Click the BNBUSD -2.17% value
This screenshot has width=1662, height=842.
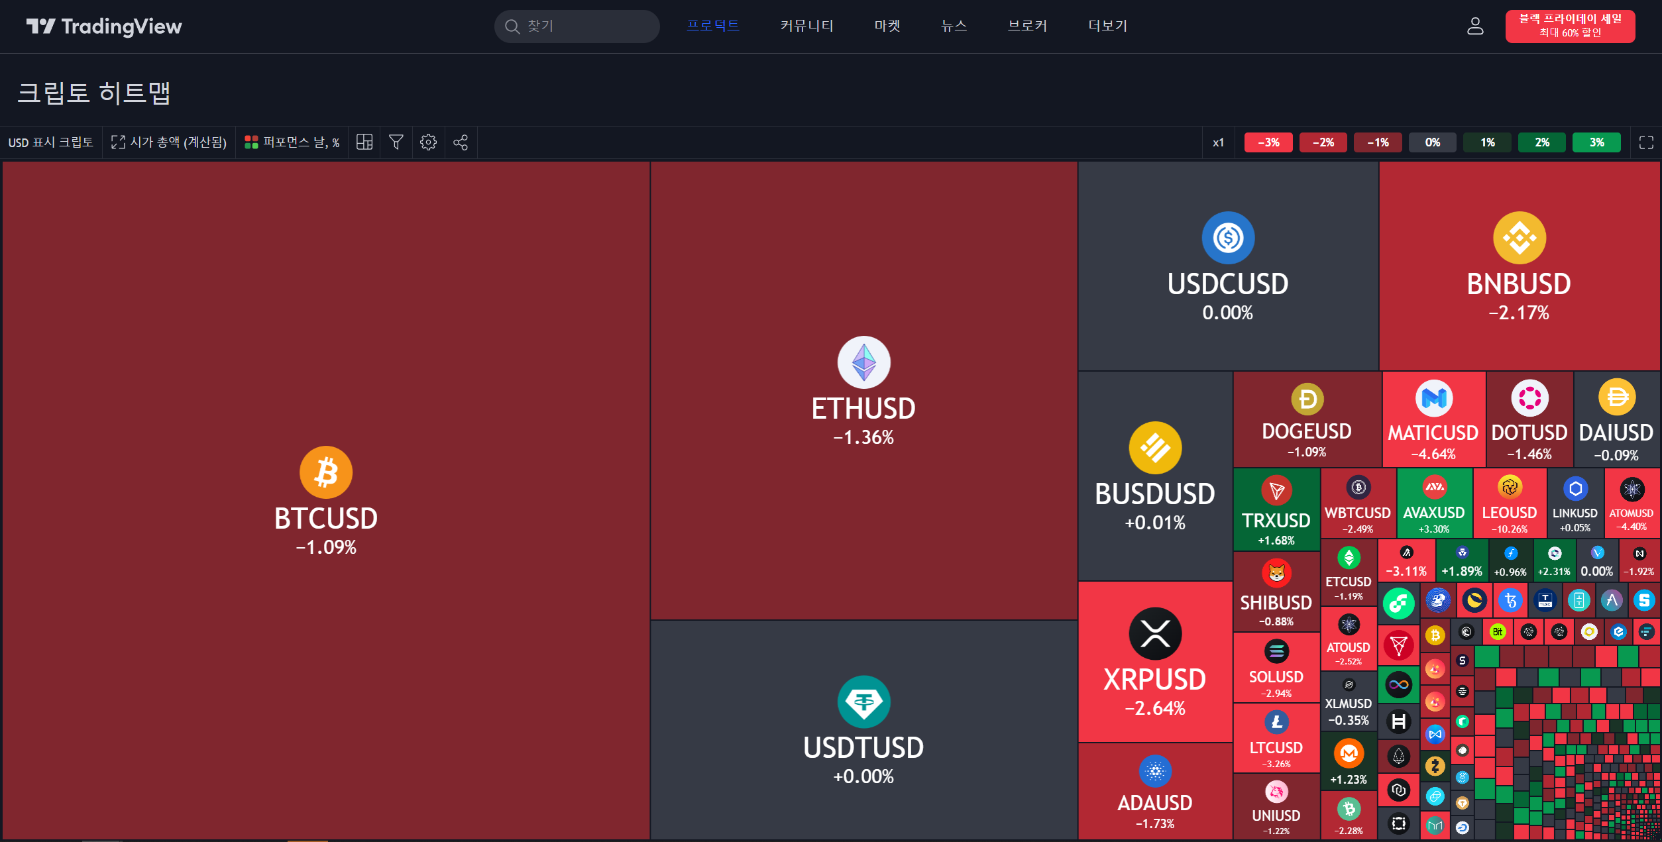pos(1519,313)
